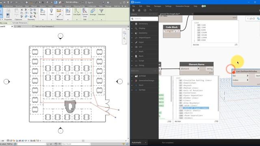
Task: Click the bottom elevation marker in Revit view
Action: pos(61,131)
